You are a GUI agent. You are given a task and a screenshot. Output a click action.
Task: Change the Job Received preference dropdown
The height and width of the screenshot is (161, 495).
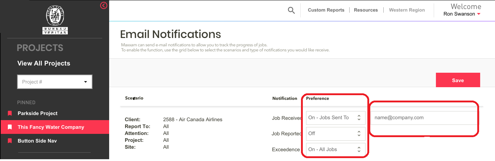tap(335, 118)
